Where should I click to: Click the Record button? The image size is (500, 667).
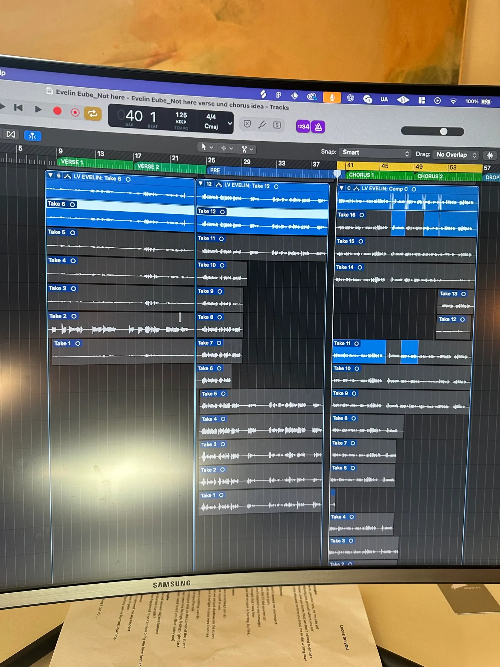(x=57, y=111)
